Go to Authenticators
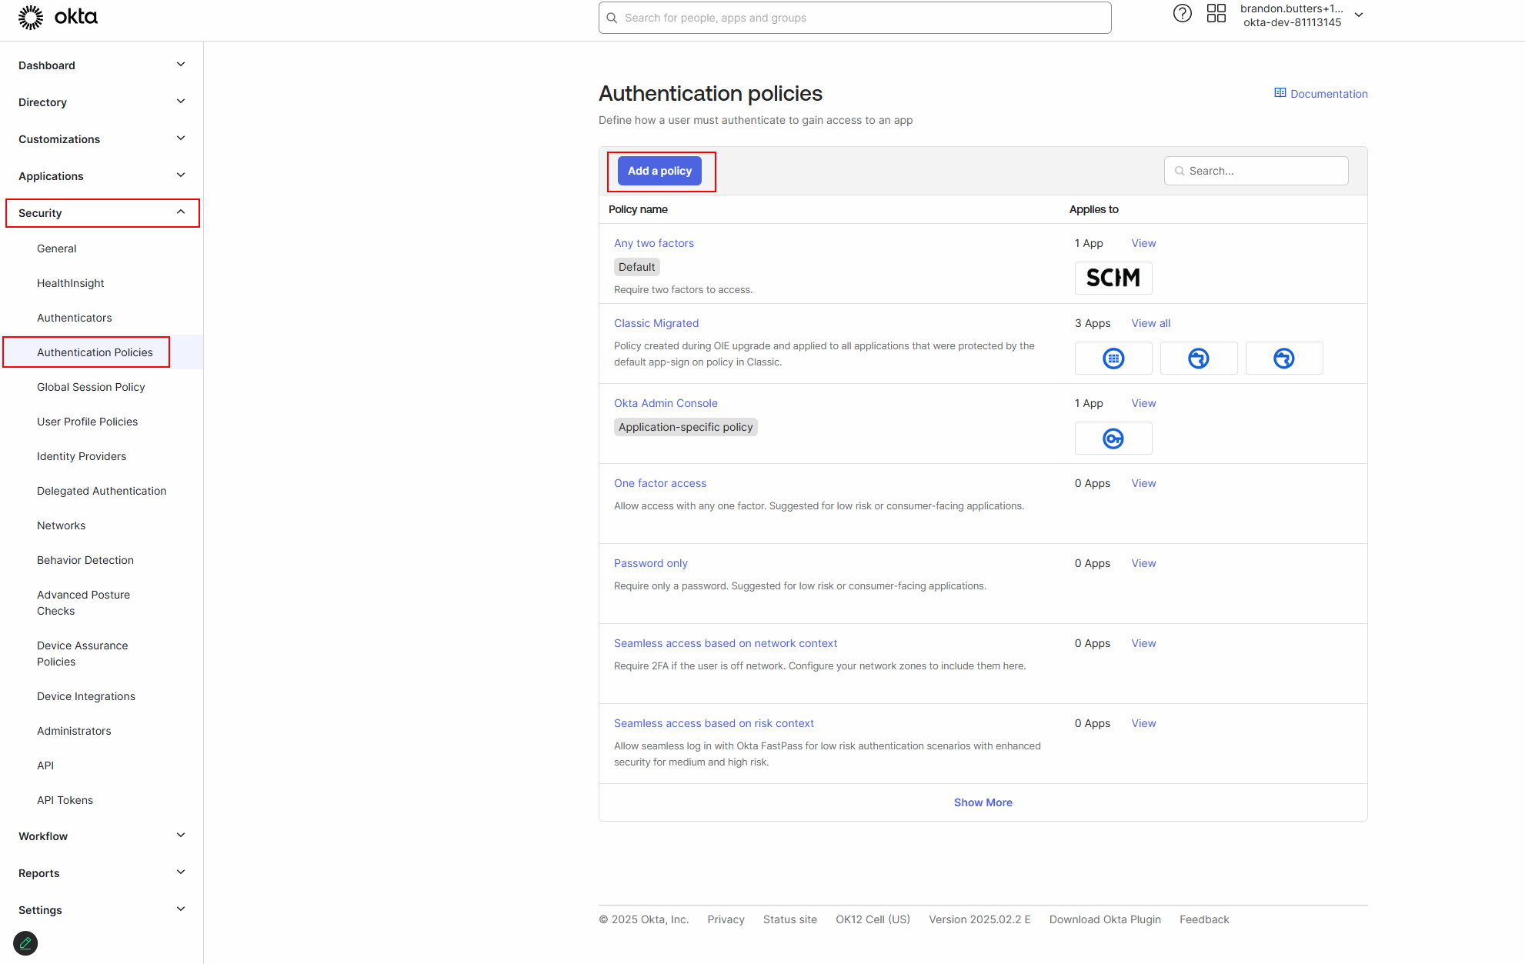 tap(74, 318)
